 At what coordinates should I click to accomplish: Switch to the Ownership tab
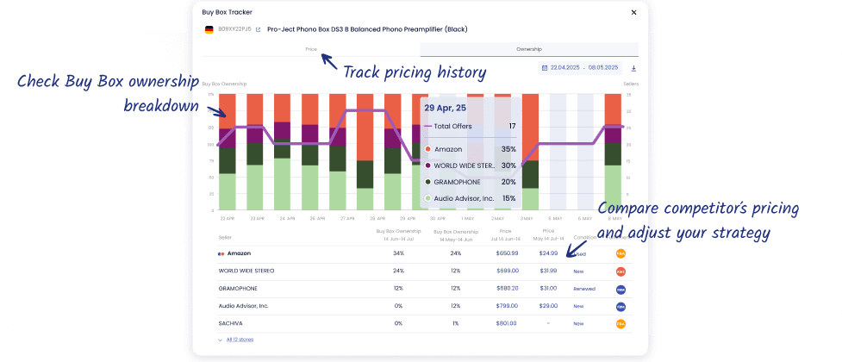(x=529, y=49)
